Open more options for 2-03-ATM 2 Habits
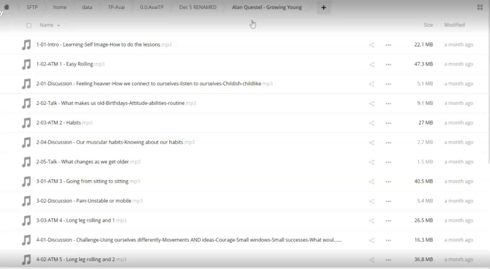 (388, 123)
